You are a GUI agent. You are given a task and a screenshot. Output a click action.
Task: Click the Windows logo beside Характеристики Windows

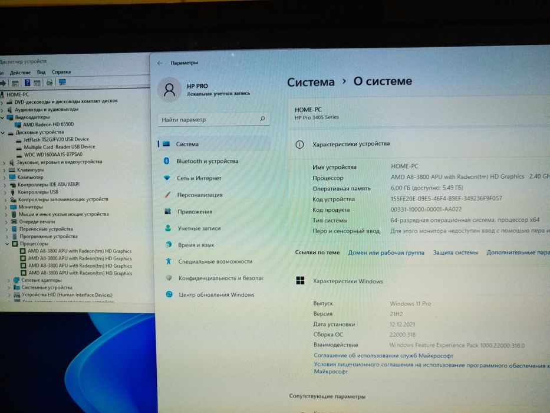tap(300, 280)
